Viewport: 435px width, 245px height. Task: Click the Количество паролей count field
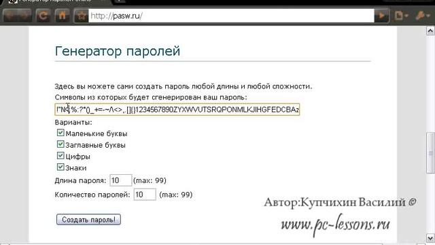[145, 195]
